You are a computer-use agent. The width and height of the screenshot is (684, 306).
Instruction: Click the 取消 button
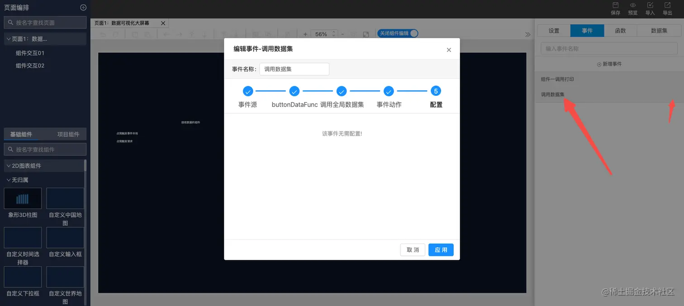(413, 250)
